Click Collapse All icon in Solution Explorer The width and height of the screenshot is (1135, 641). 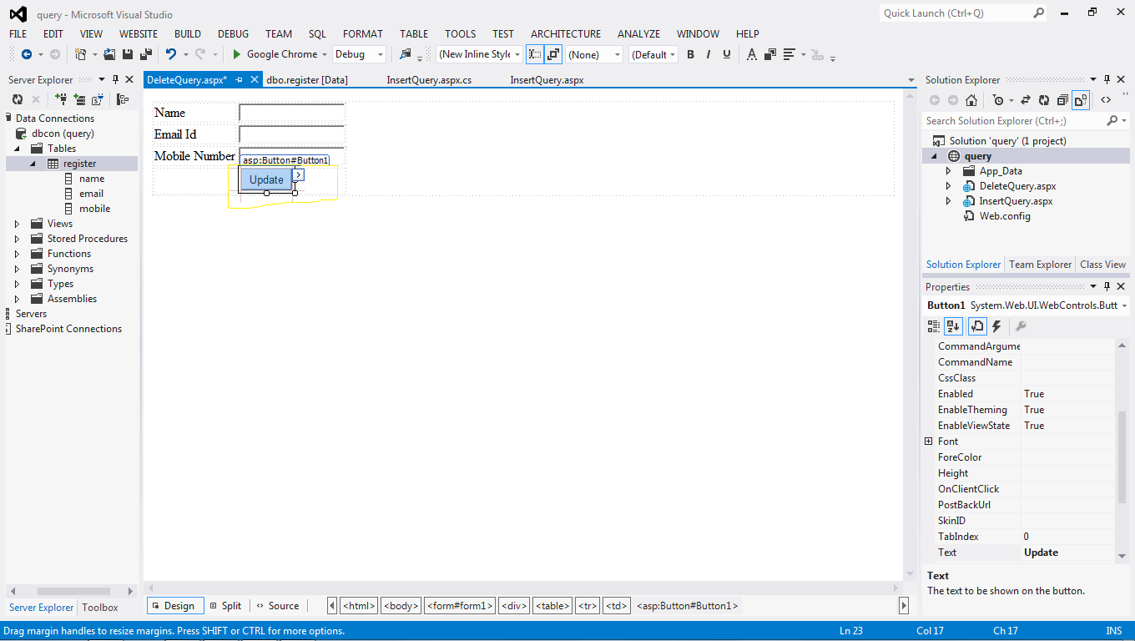click(1062, 100)
